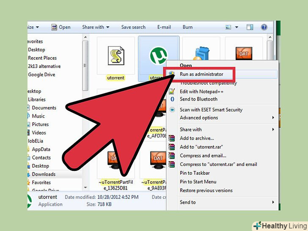Expand the Advanced options submenu
Viewport: 308px width, 231px height.
[x=273, y=118]
